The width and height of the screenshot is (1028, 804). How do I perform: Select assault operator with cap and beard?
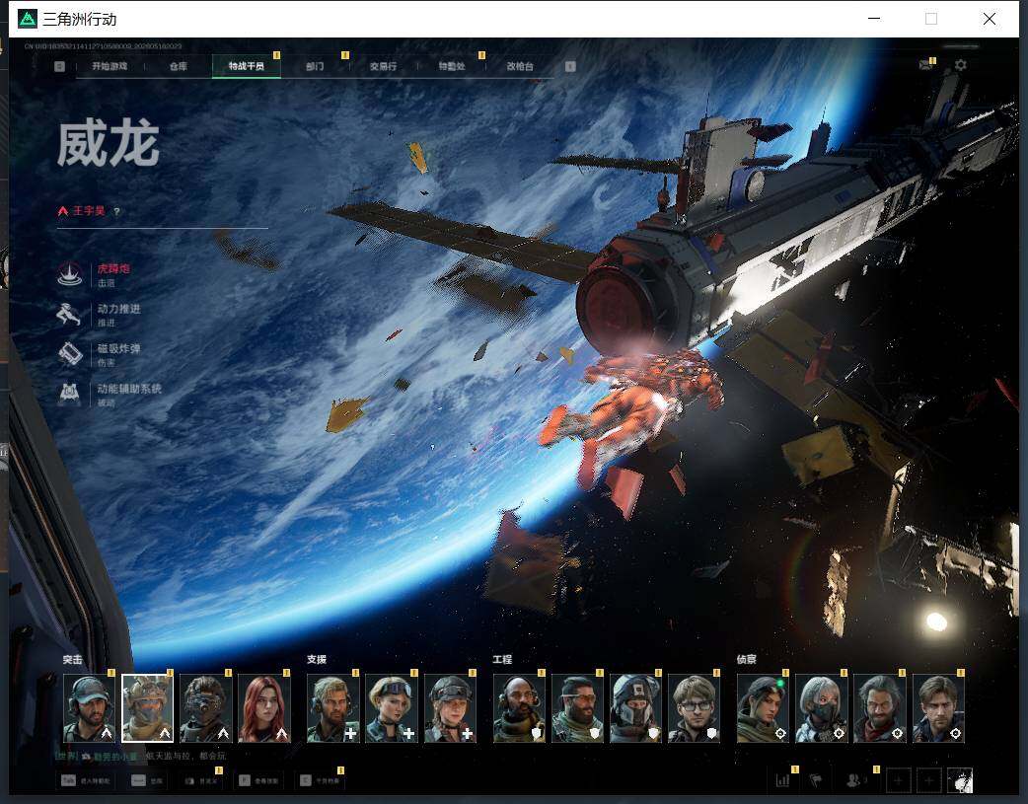point(89,708)
